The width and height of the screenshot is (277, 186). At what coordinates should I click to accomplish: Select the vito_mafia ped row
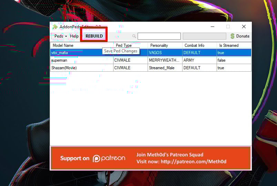81,53
